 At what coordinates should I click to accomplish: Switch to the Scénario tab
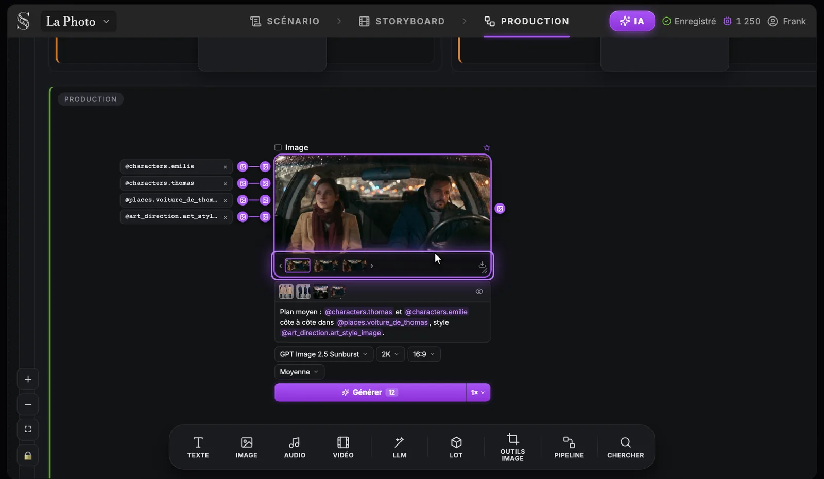tap(285, 21)
